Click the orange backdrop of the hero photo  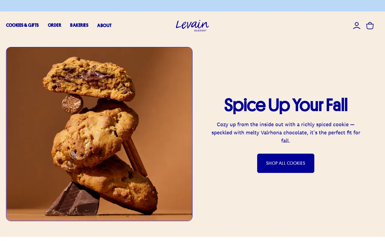[168, 90]
